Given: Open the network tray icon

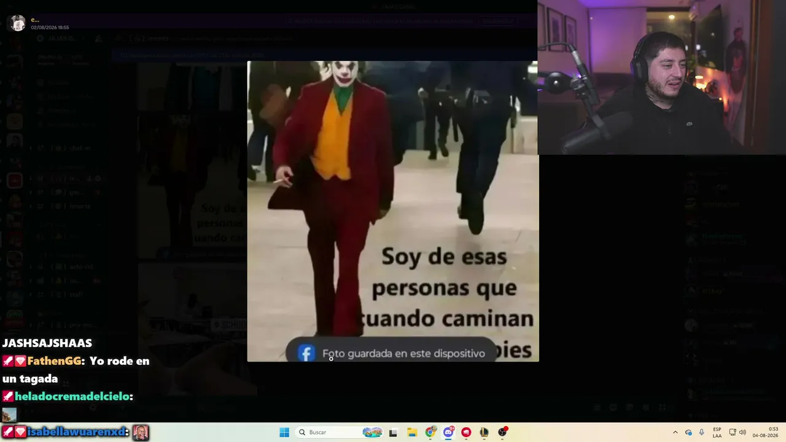Looking at the screenshot, I should coord(732,432).
